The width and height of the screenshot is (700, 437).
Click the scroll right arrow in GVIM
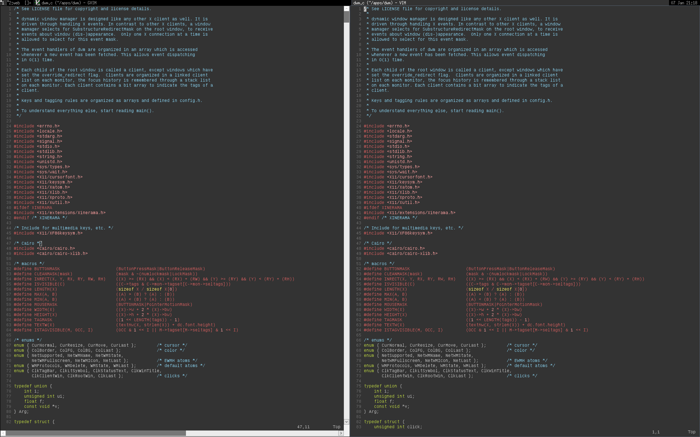(x=341, y=433)
